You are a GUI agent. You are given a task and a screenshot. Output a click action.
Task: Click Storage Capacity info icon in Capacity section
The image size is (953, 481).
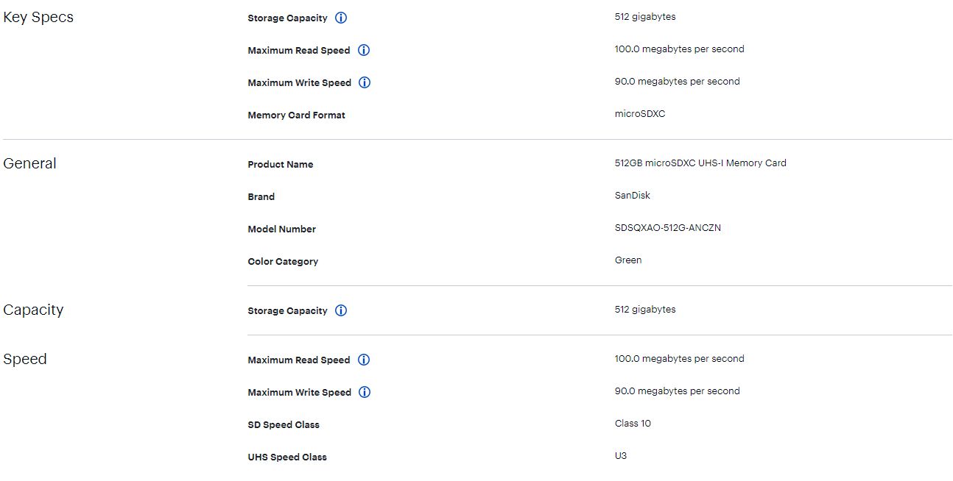[x=341, y=310]
